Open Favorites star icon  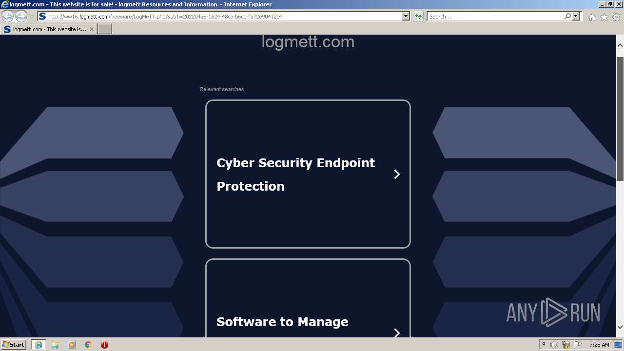604,17
